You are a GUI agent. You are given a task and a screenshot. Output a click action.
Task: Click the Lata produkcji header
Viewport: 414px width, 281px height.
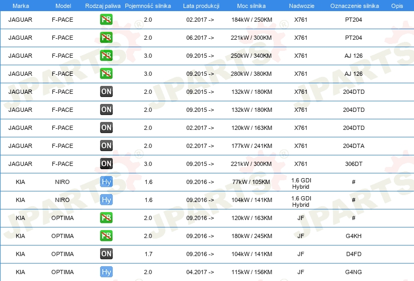200,5
